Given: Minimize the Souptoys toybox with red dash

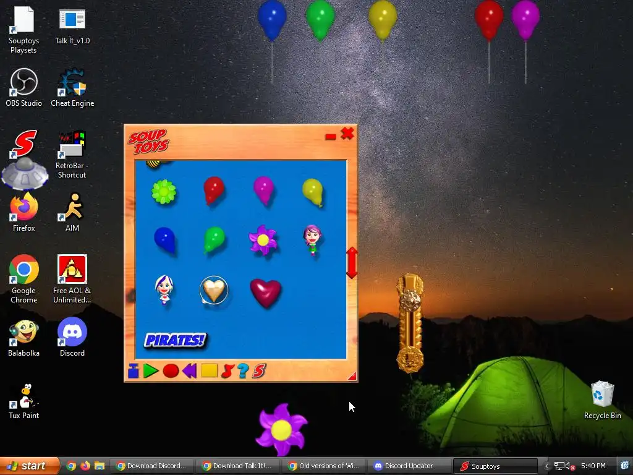Looking at the screenshot, I should (x=331, y=137).
